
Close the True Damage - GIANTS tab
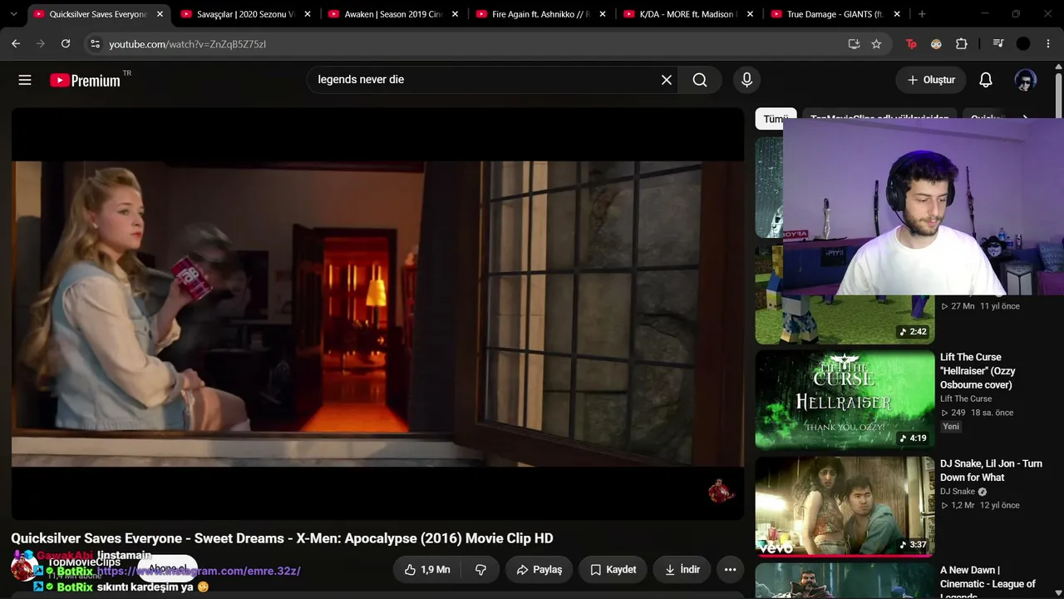coord(897,14)
